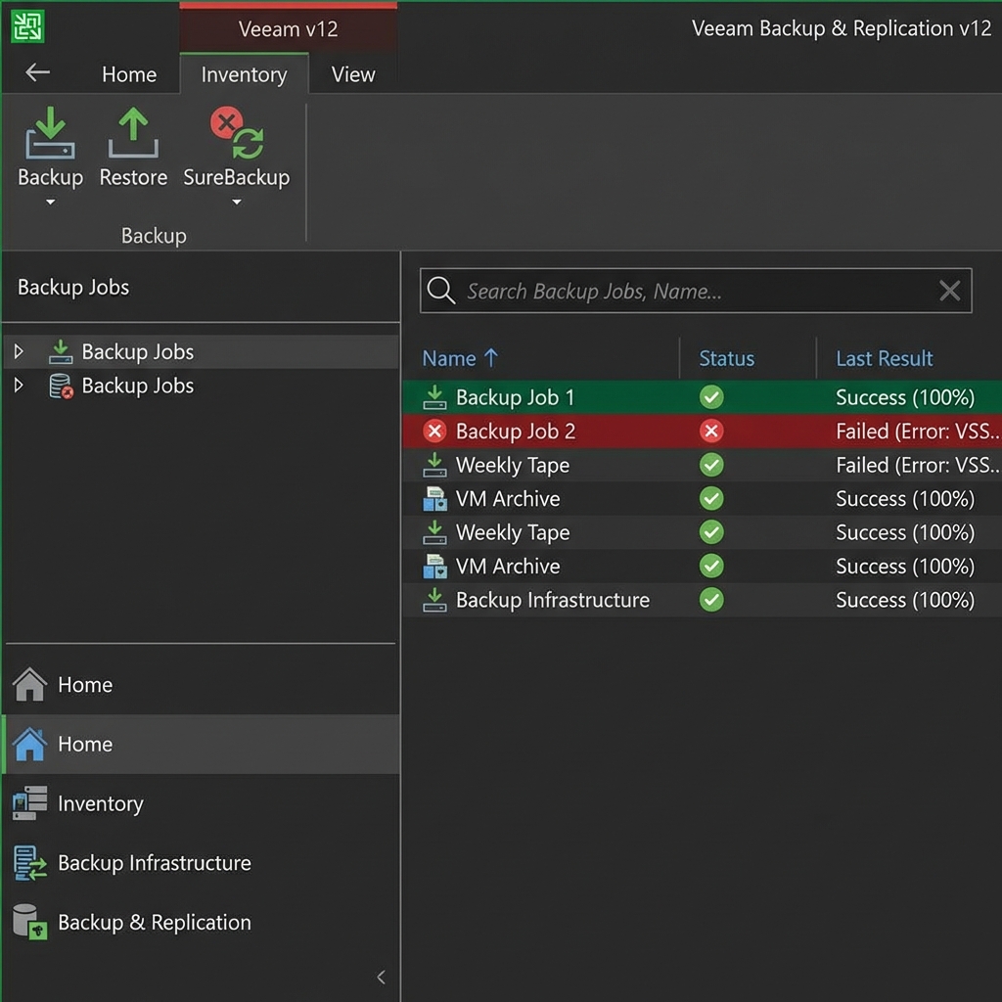Click the failed status icon on Backup Job 2
Viewport: 1002px width, 1002px height.
click(711, 431)
